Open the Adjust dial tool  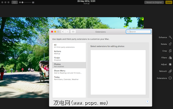pyautogui.click(x=170, y=64)
